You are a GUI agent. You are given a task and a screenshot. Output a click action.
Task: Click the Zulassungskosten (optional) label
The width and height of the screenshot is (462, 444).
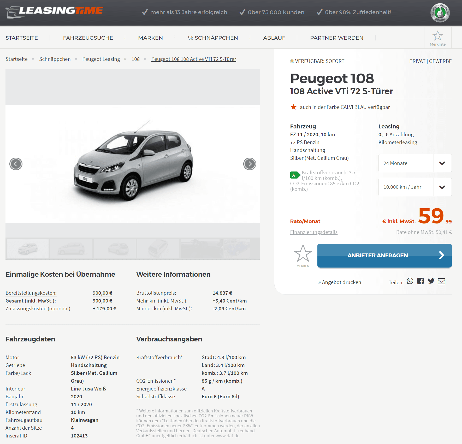38,309
